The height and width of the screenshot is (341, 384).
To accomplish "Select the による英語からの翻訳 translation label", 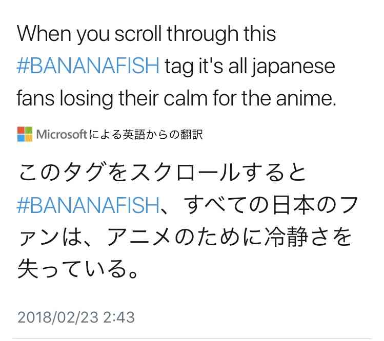I will click(146, 134).
